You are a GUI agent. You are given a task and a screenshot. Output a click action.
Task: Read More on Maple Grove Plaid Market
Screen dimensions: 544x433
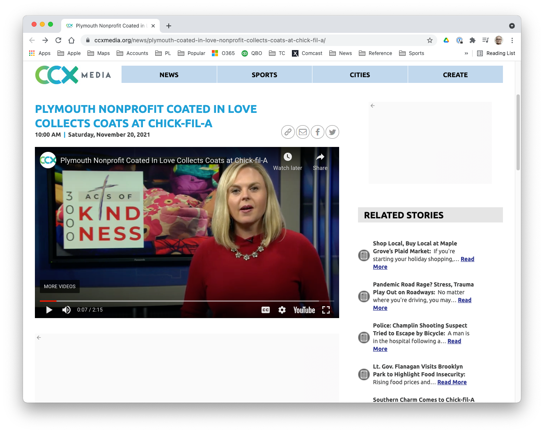(467, 259)
